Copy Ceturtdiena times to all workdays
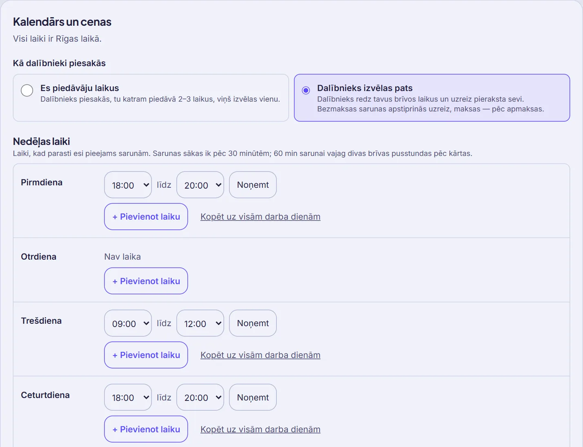The height and width of the screenshot is (447, 583). 260,429
